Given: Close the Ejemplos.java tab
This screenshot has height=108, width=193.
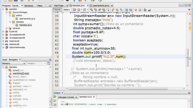Looking at the screenshot, I should click(88, 6).
